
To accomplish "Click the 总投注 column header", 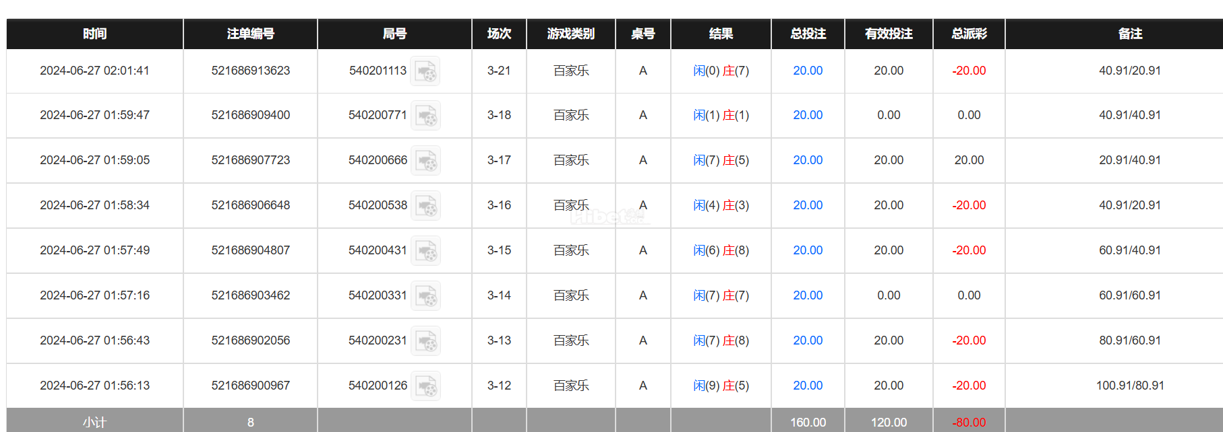I will tap(808, 34).
